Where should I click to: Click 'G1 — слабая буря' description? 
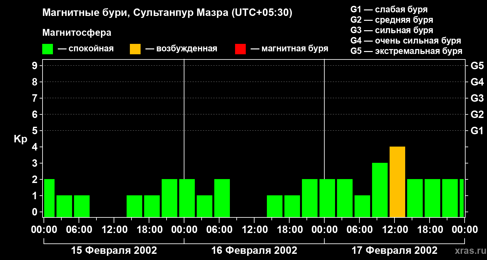pyautogui.click(x=389, y=9)
